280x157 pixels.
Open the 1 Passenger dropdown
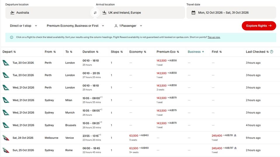pyautogui.click(x=128, y=26)
